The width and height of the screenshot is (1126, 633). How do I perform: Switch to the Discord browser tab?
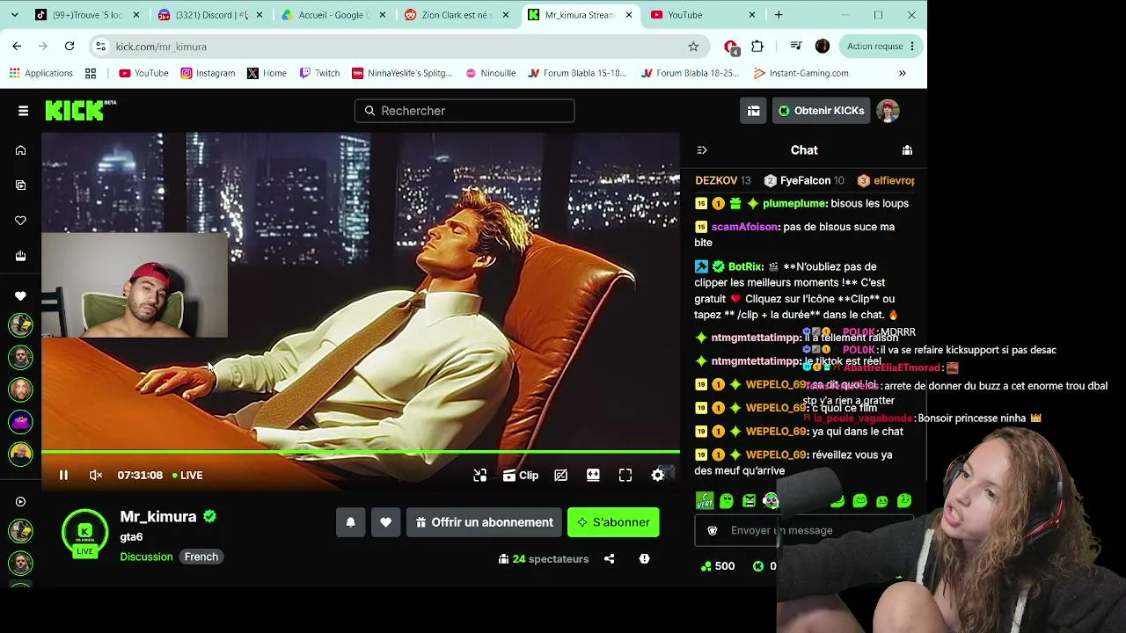tap(208, 15)
